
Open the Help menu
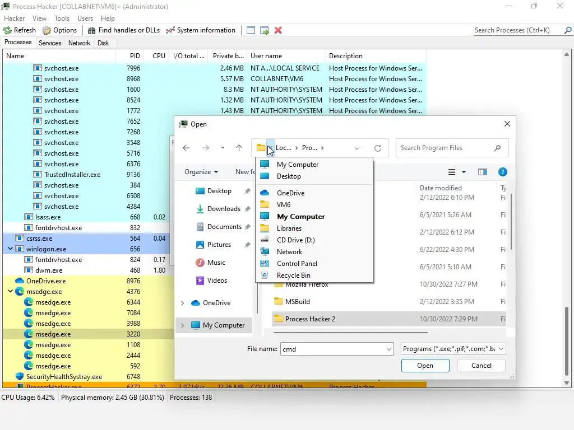pyautogui.click(x=108, y=18)
